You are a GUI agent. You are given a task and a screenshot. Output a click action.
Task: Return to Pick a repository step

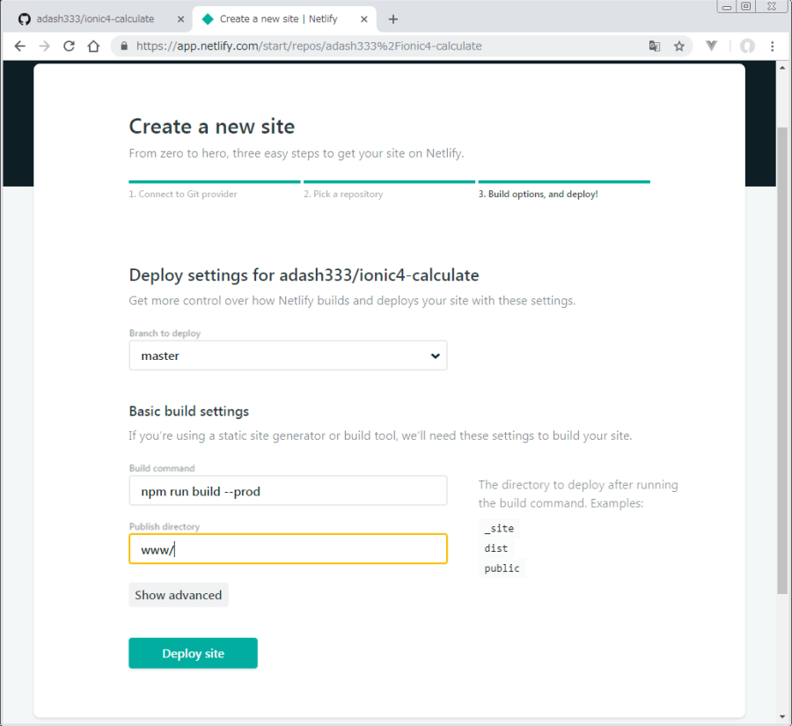[x=343, y=194]
